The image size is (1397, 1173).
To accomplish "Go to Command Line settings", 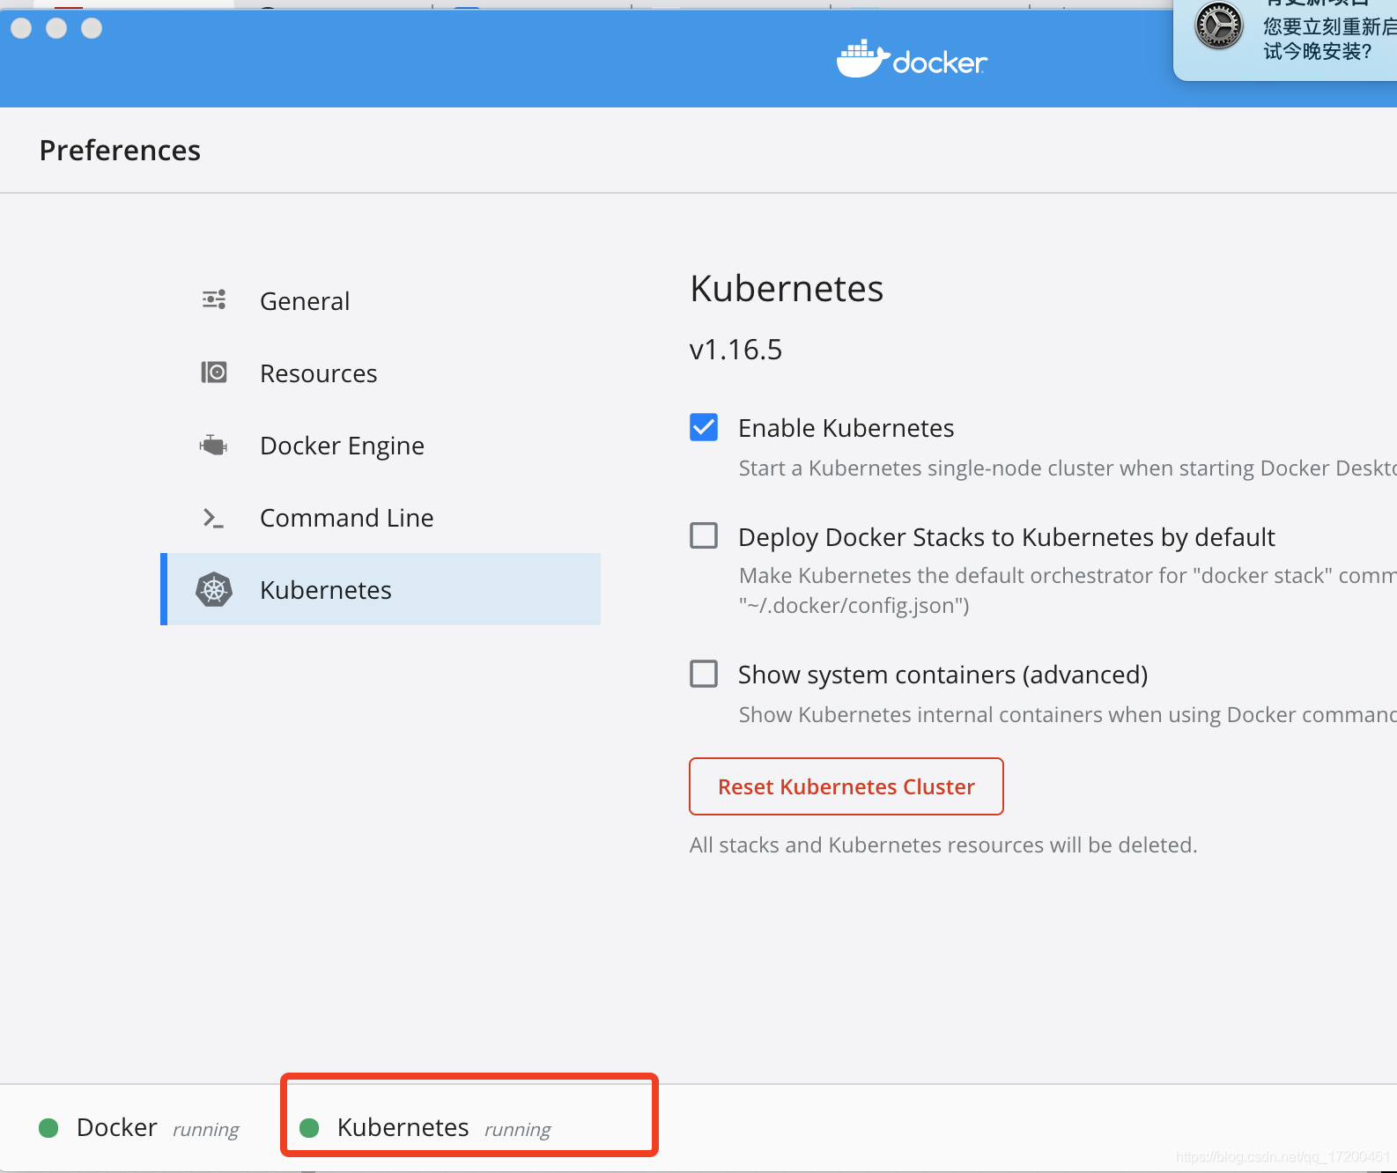I will (x=381, y=518).
